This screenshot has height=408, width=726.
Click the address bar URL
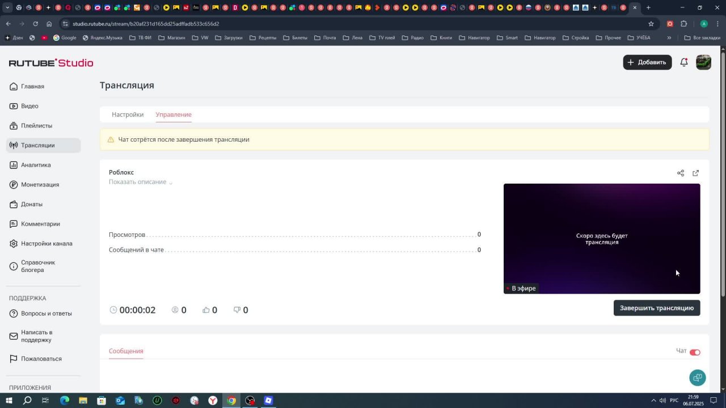click(146, 24)
